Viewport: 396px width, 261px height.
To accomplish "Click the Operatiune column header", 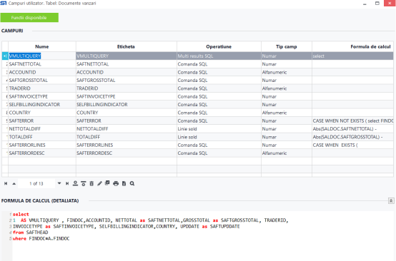I will tap(219, 46).
